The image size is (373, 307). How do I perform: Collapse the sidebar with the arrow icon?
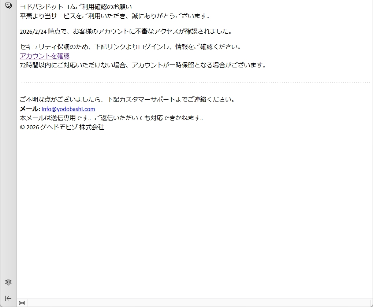click(8, 298)
